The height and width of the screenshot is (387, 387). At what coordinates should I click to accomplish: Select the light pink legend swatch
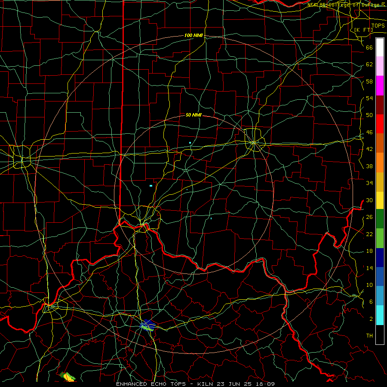(380, 66)
